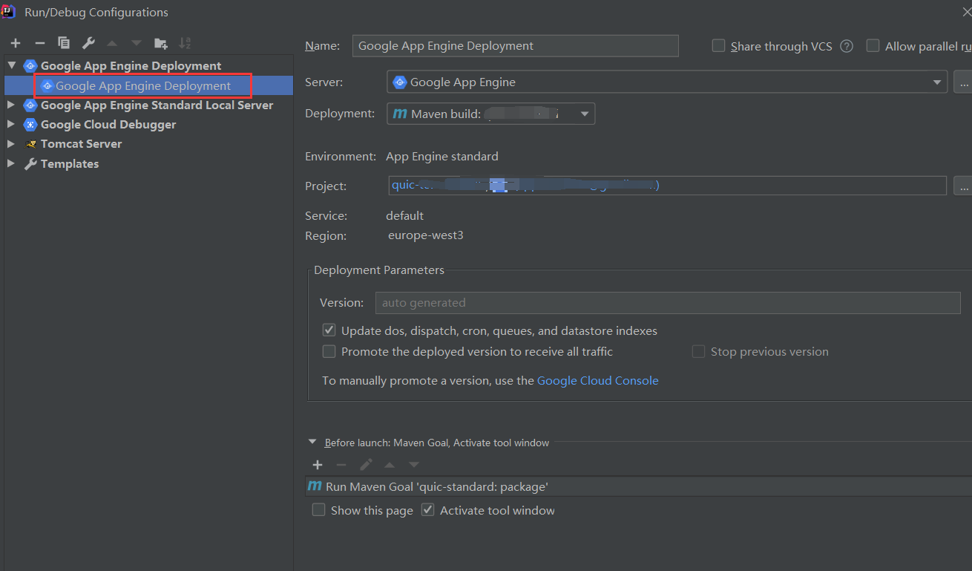Click the Project field
Screen dimensions: 972x571
[x=667, y=186]
